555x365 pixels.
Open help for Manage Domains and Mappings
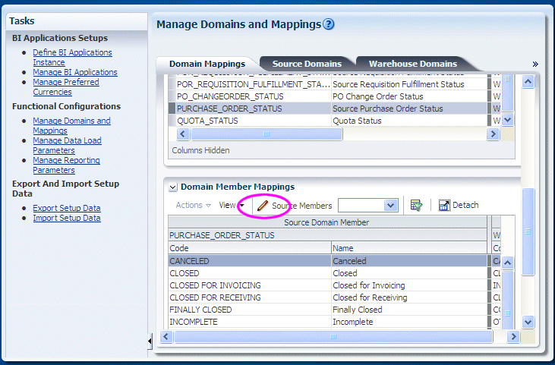point(329,24)
